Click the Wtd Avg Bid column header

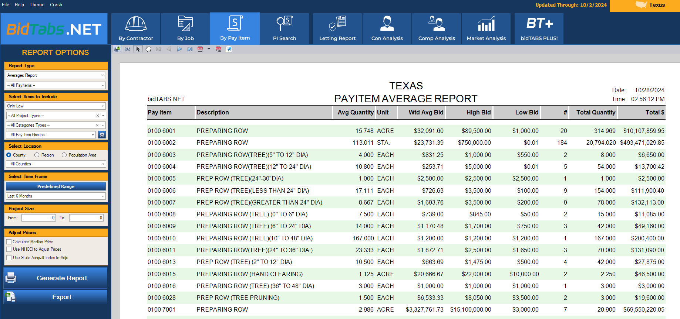click(x=421, y=113)
